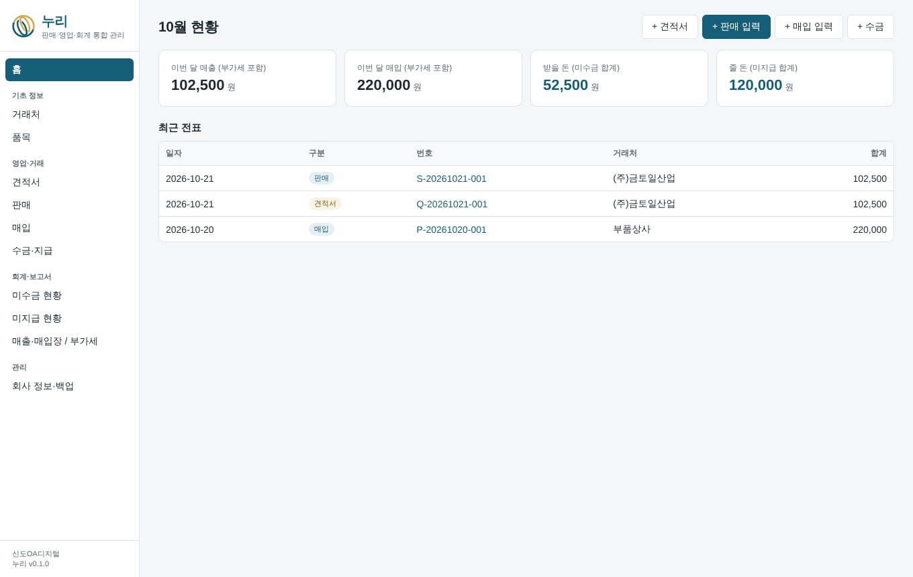Click the 합계 column header
913x577 pixels.
point(879,153)
